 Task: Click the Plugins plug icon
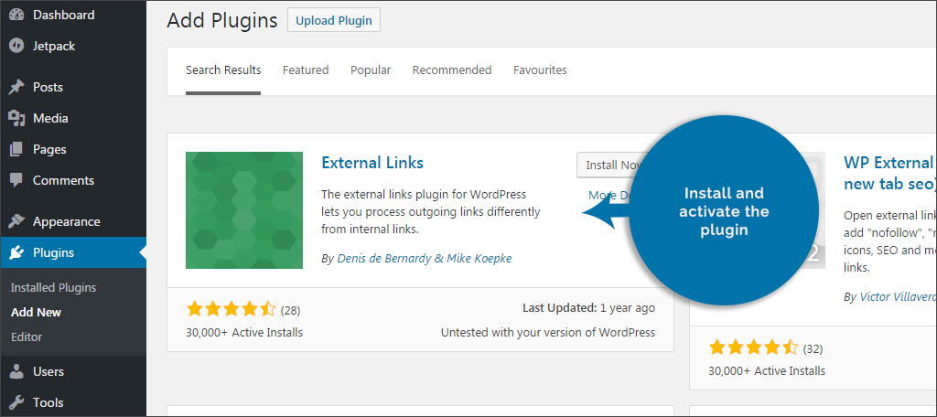(x=16, y=252)
